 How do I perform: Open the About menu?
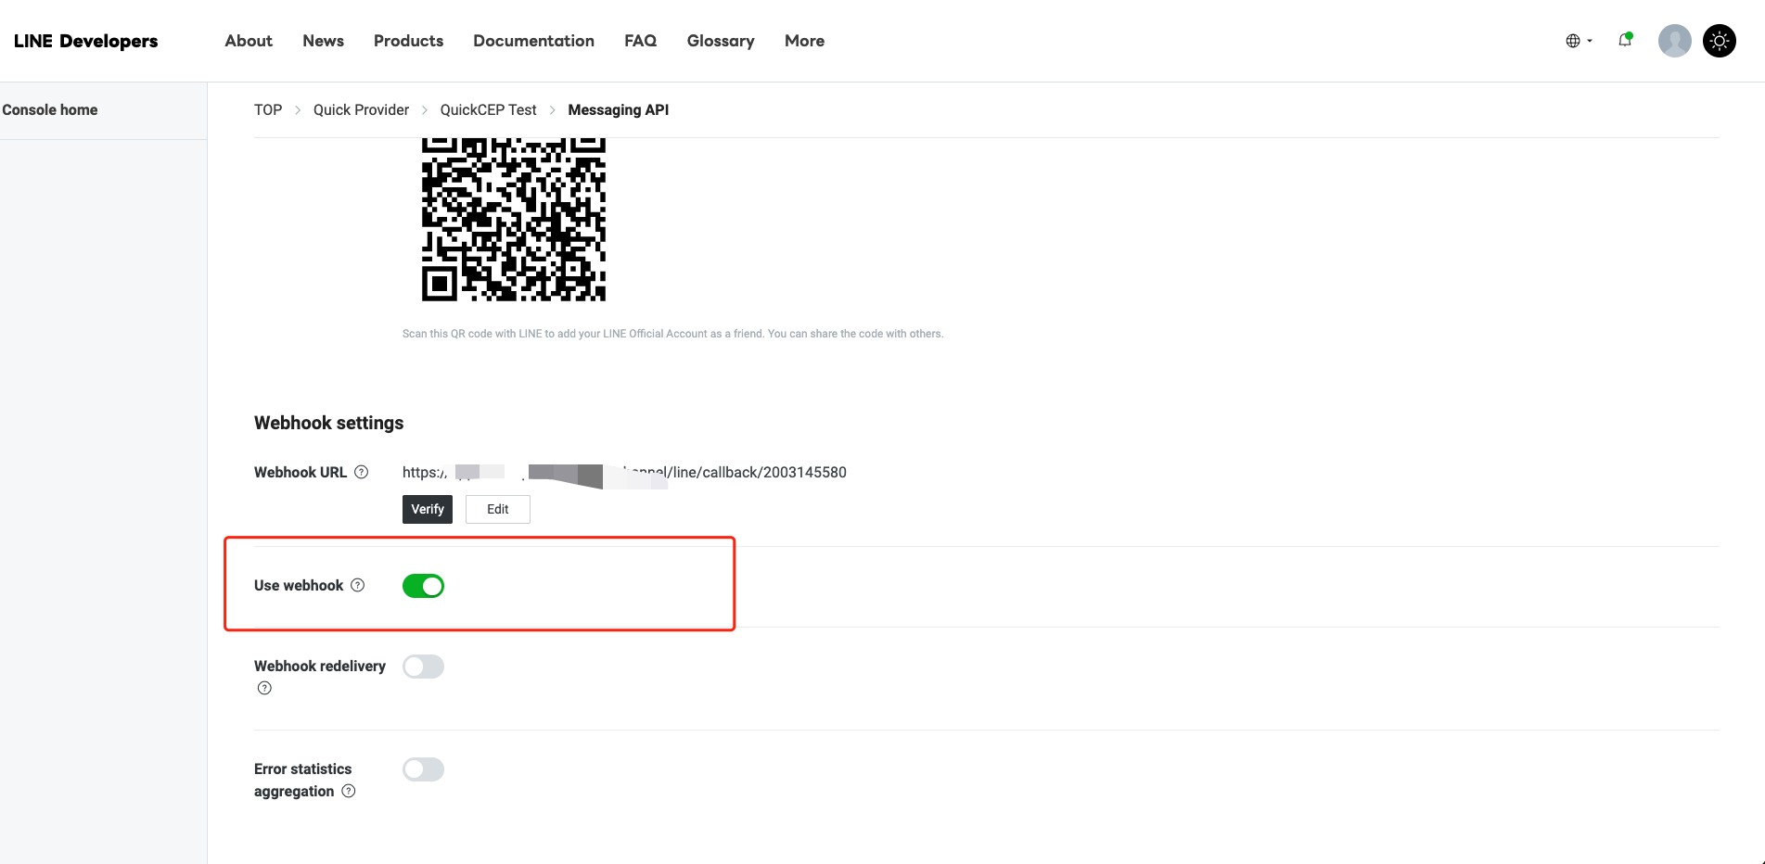(x=249, y=41)
